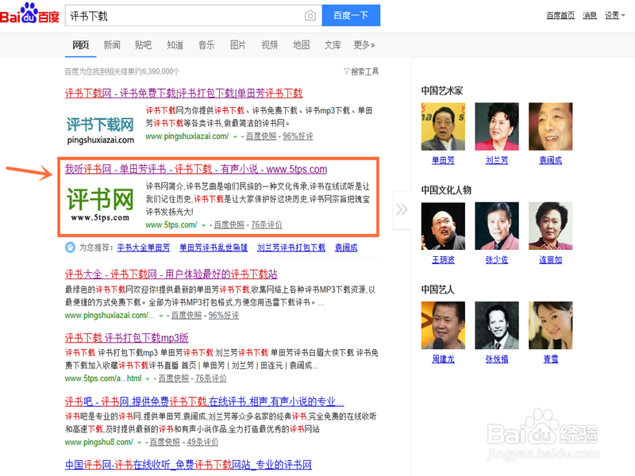Click the Baidu logo
635x476 pixels.
29,13
